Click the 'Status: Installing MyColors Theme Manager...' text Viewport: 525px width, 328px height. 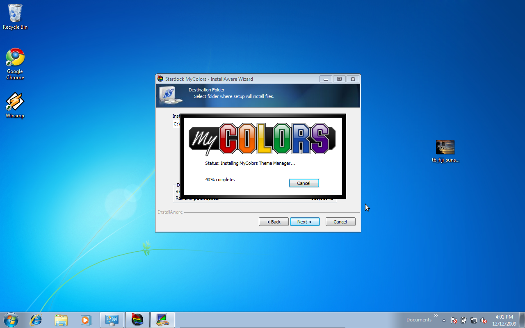pos(250,163)
